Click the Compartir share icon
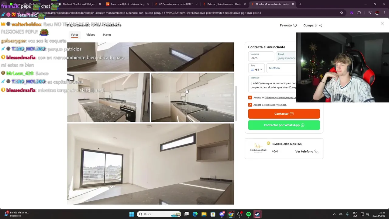Image resolution: width=389 pixels, height=219 pixels. coord(321,25)
